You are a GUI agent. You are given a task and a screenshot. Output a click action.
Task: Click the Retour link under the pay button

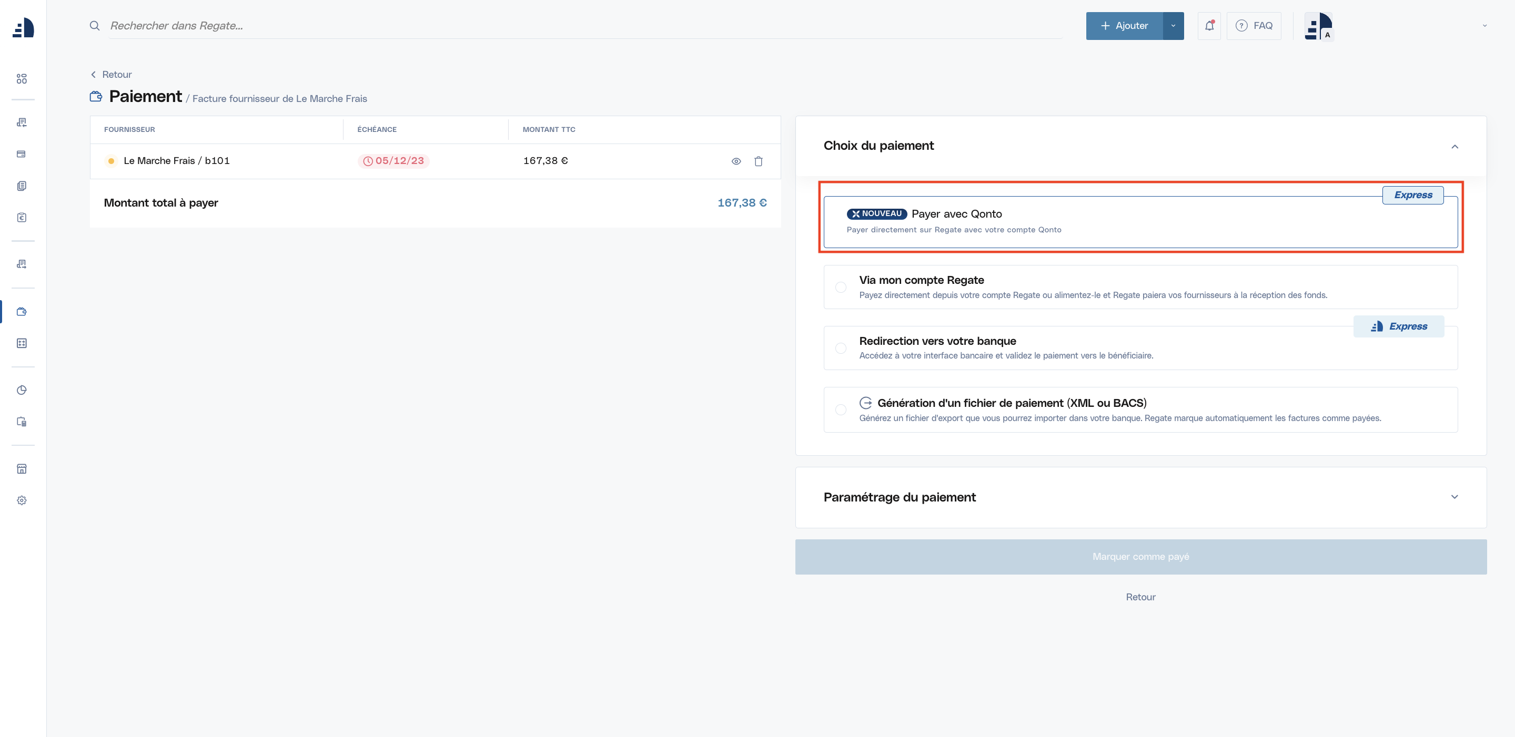(1141, 597)
